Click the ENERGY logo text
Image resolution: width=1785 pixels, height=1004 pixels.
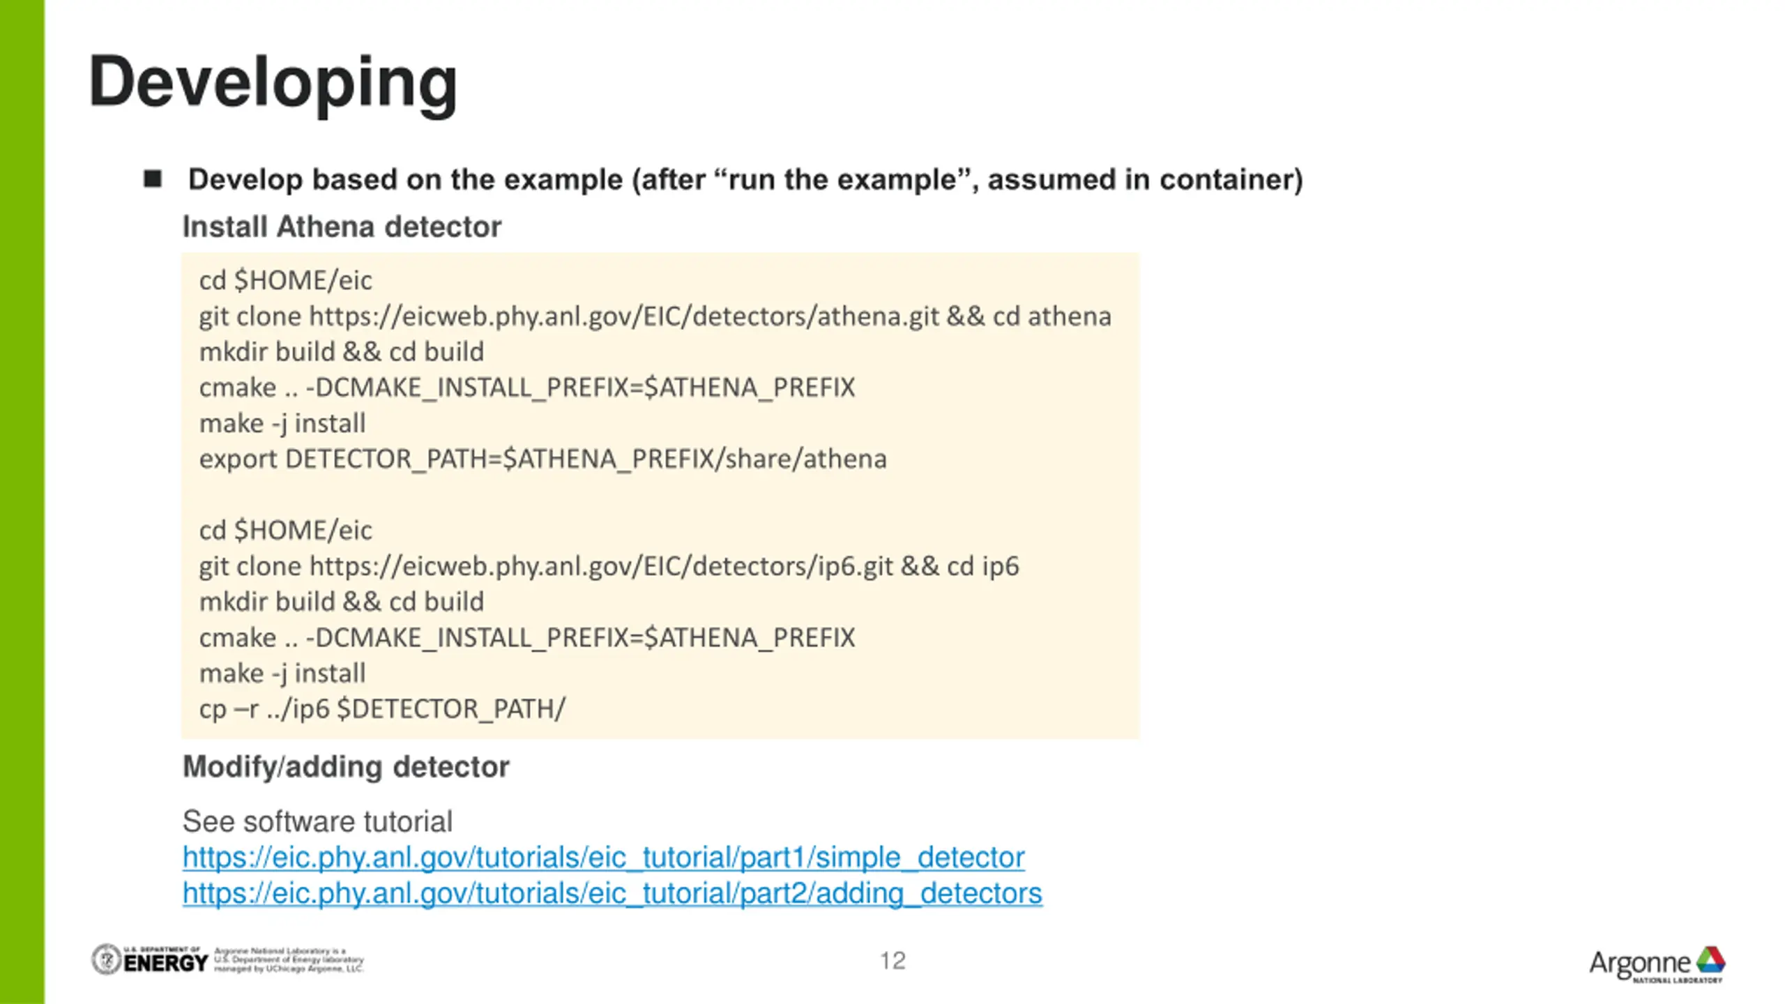[x=166, y=963]
